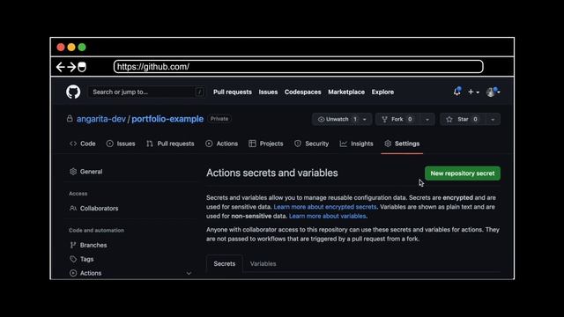Screen dimensions: 564x317
Task: Open the user avatar menu
Action: (x=493, y=92)
